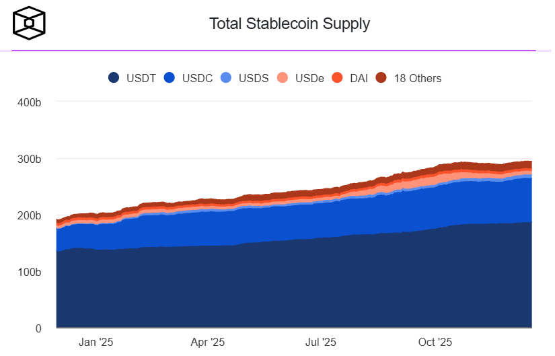
Task: Click the cube logo icon
Action: point(30,24)
